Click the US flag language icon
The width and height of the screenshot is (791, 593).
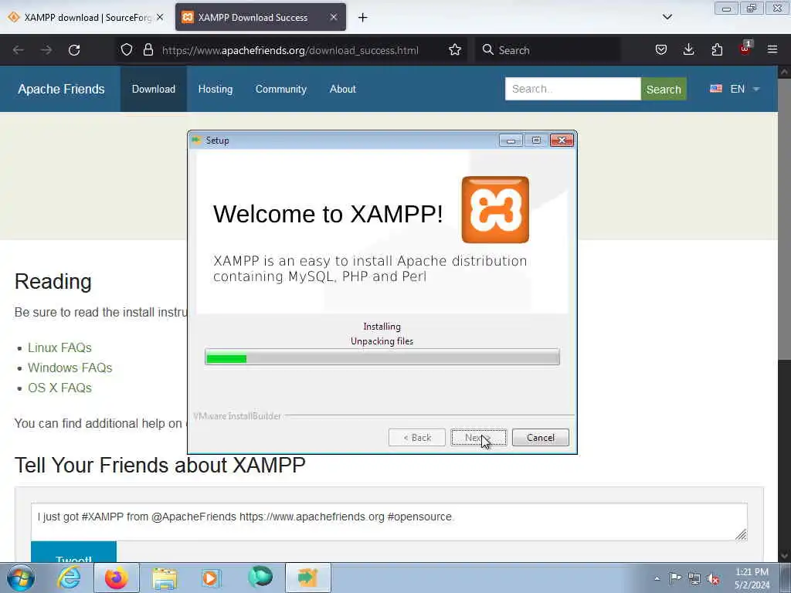tap(716, 89)
